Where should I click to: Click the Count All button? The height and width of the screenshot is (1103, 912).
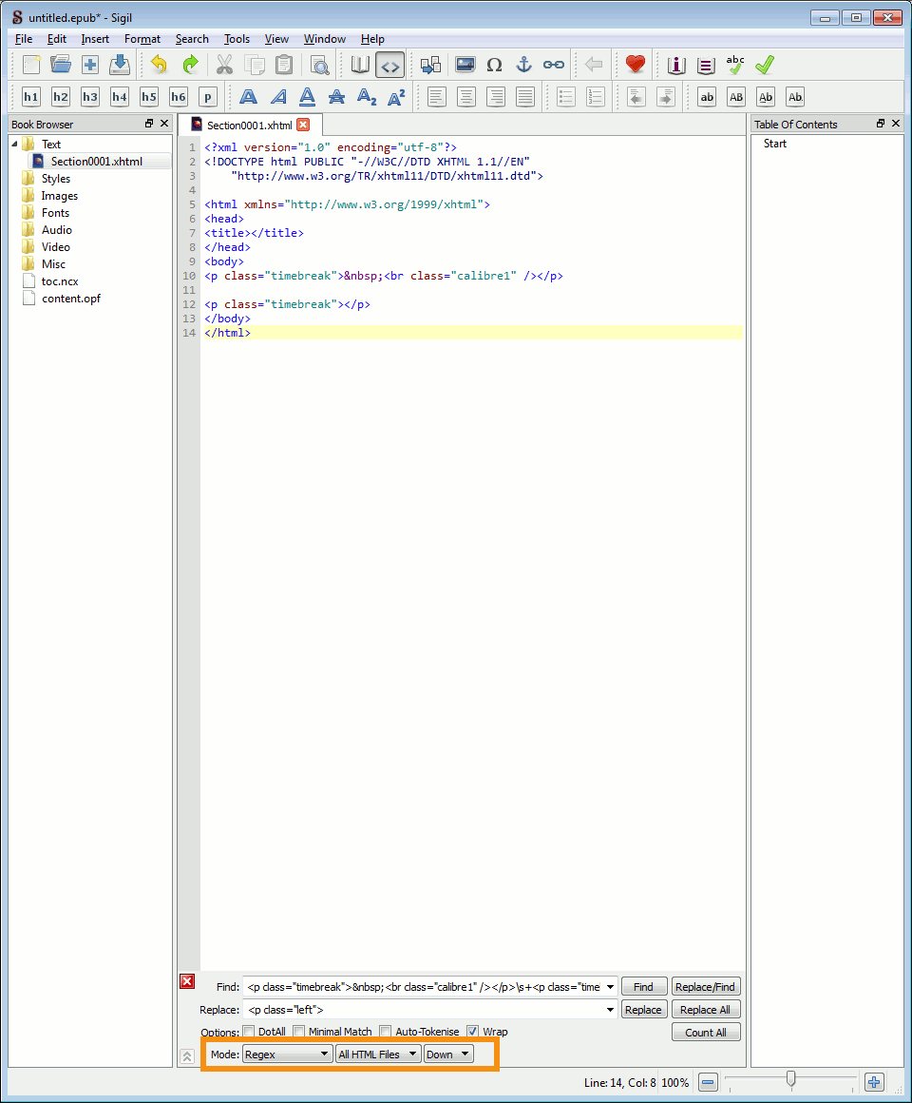[705, 1033]
